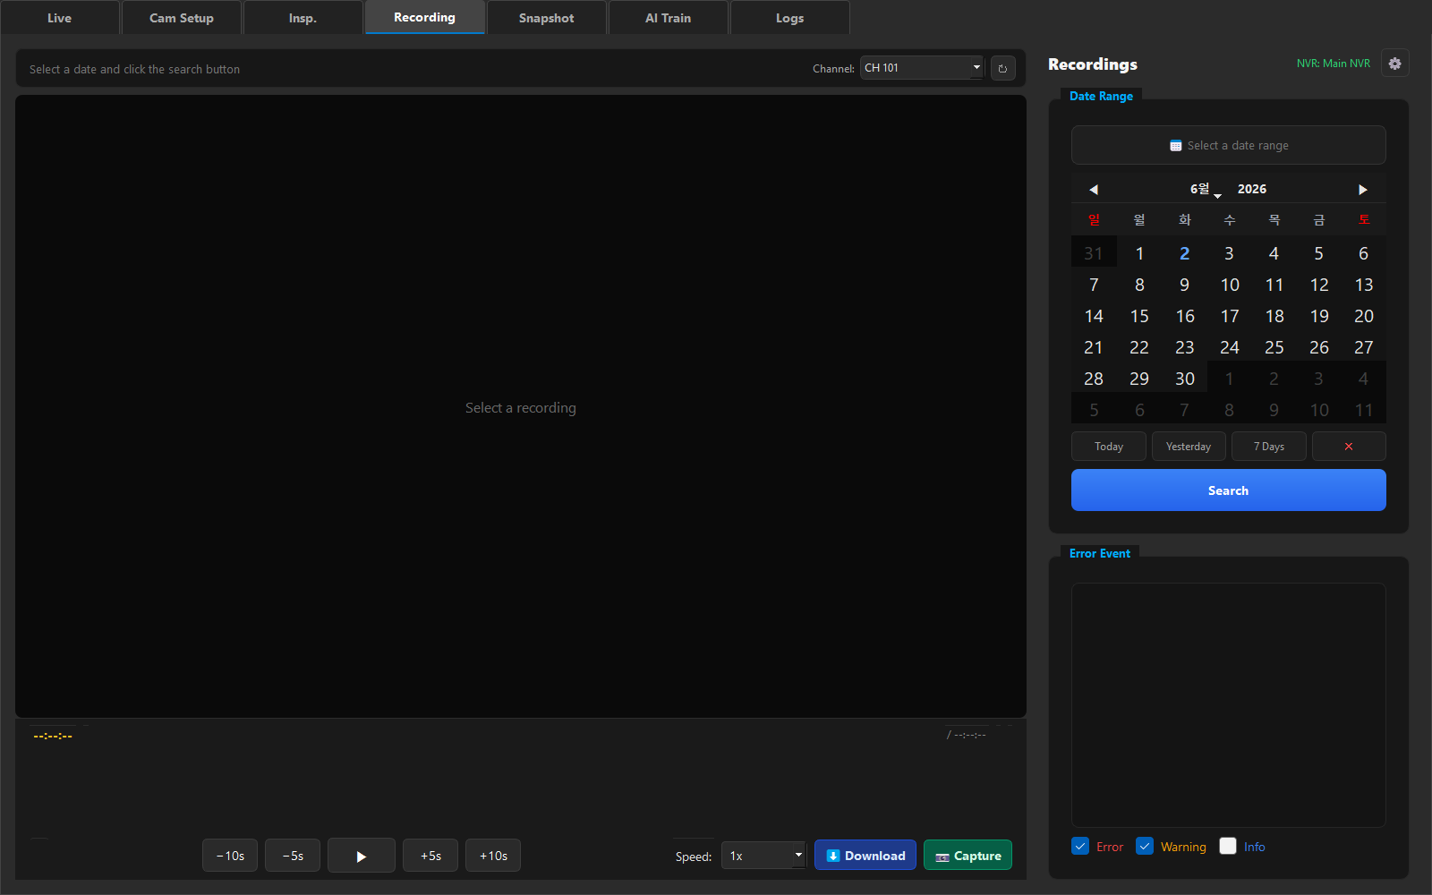The width and height of the screenshot is (1432, 895).
Task: Open the Cam Setup tab
Action: [182, 18]
